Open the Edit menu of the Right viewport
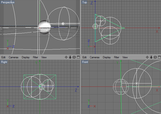The image size is (161, 114). 4,57
